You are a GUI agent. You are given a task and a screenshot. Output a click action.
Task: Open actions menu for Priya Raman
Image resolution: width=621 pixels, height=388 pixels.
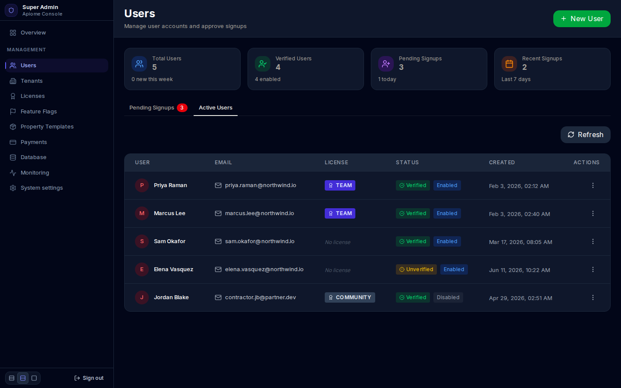pos(593,185)
